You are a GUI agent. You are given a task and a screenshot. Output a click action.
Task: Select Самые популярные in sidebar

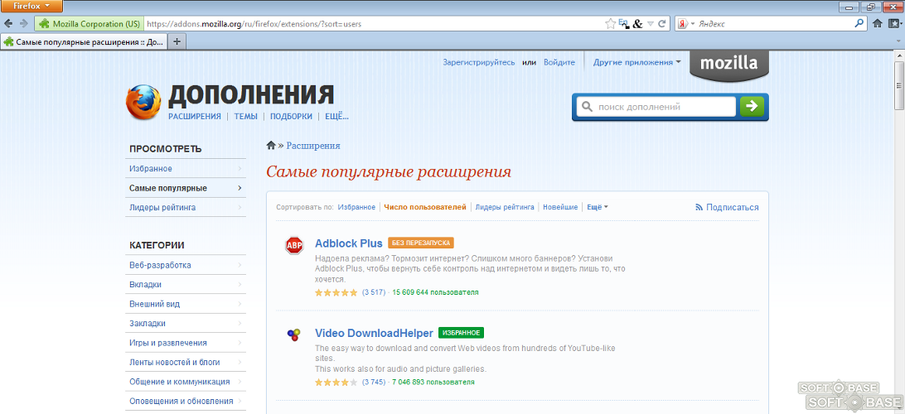click(186, 188)
